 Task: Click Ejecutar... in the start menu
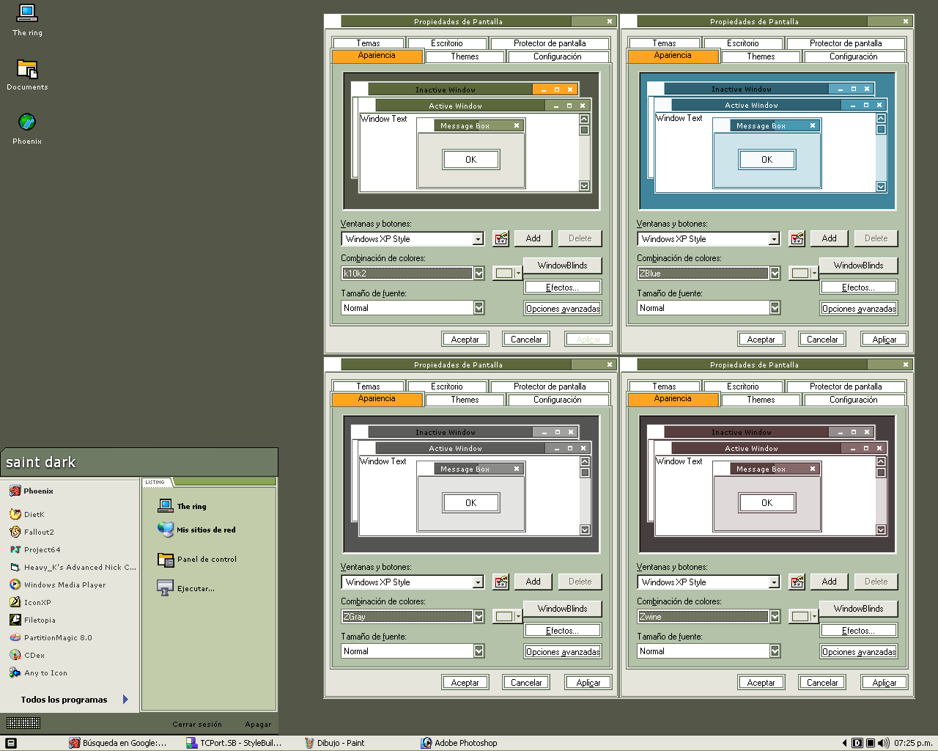pos(195,589)
